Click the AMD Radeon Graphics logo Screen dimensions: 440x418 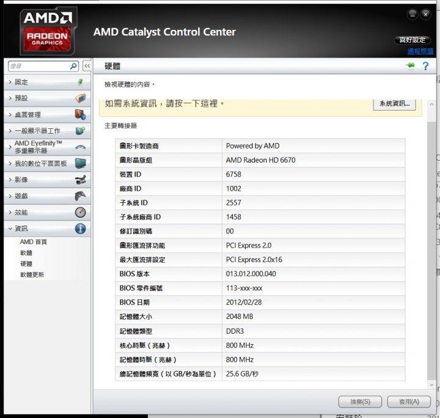[48, 31]
